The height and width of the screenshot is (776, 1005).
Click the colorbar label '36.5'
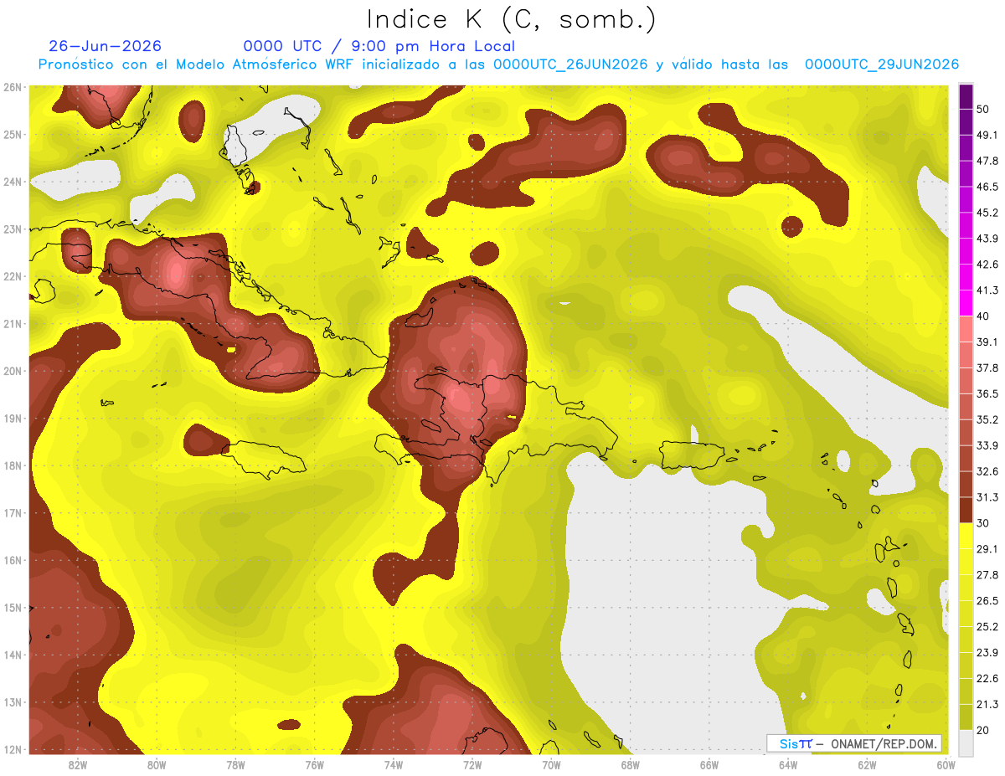987,393
